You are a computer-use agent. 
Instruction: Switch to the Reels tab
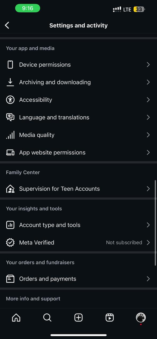click(110, 318)
